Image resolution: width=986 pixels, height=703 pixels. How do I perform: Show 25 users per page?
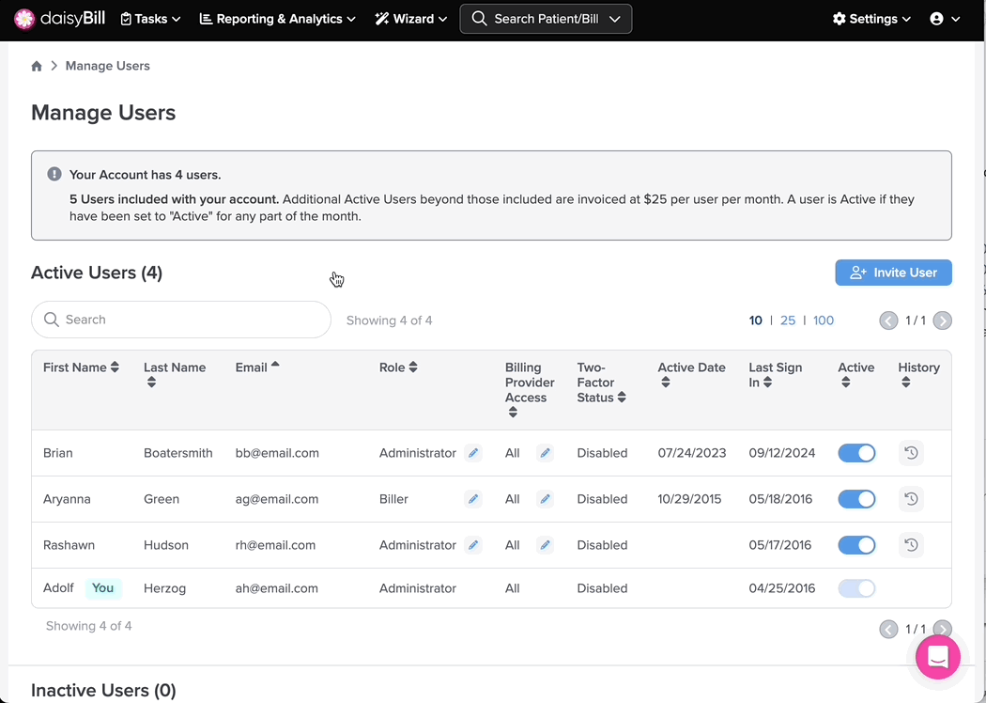[788, 320]
